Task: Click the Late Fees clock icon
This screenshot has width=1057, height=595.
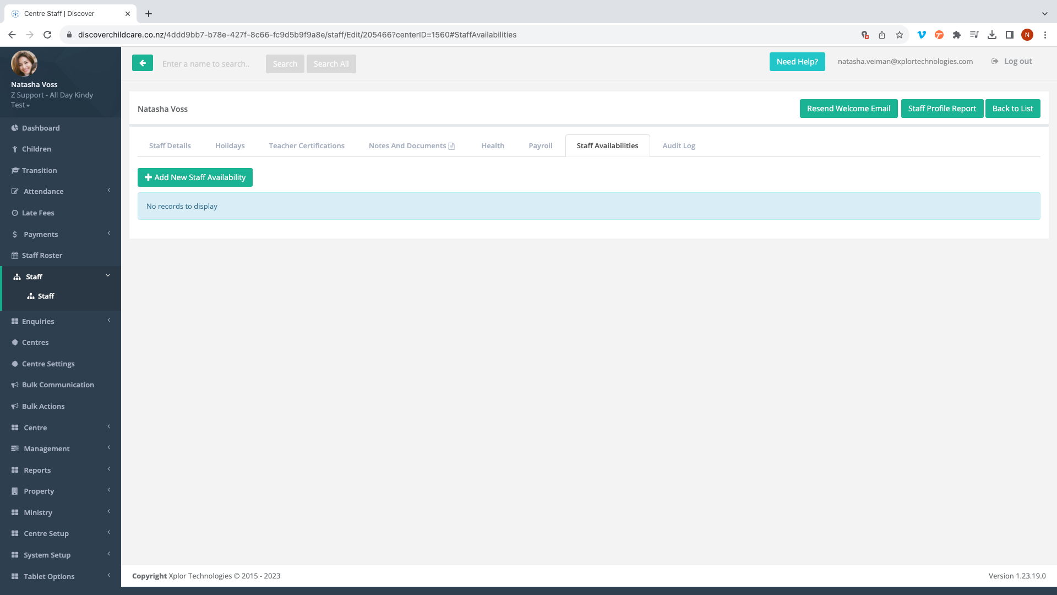Action: click(15, 213)
